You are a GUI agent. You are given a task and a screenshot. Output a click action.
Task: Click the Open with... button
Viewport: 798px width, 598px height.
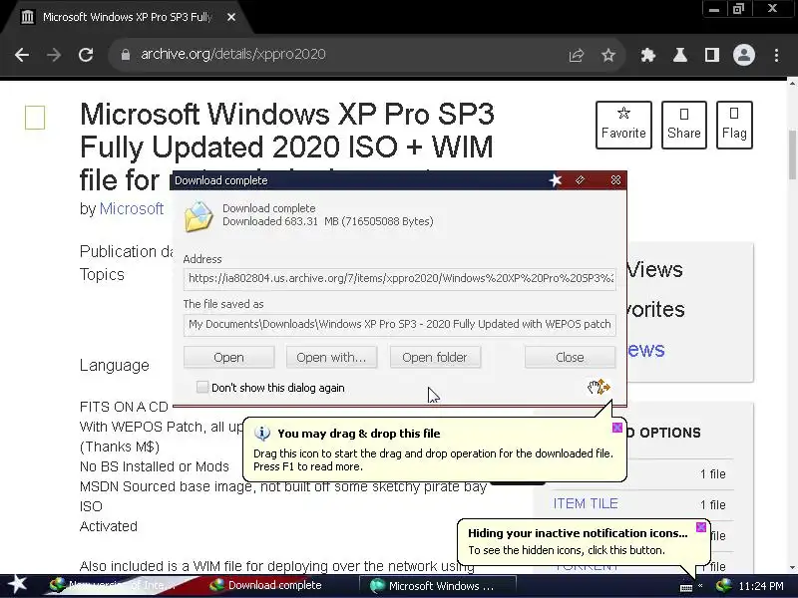coord(331,358)
